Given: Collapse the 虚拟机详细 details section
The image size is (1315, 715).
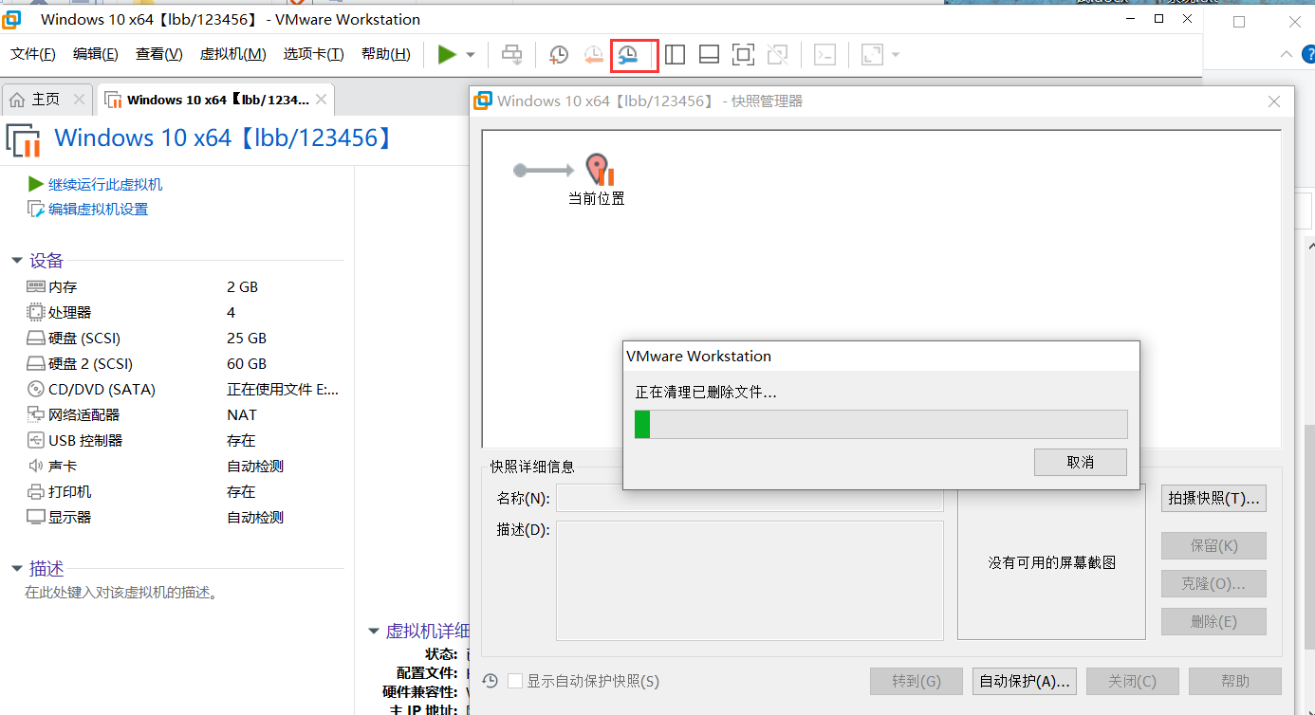Looking at the screenshot, I should tap(373, 632).
